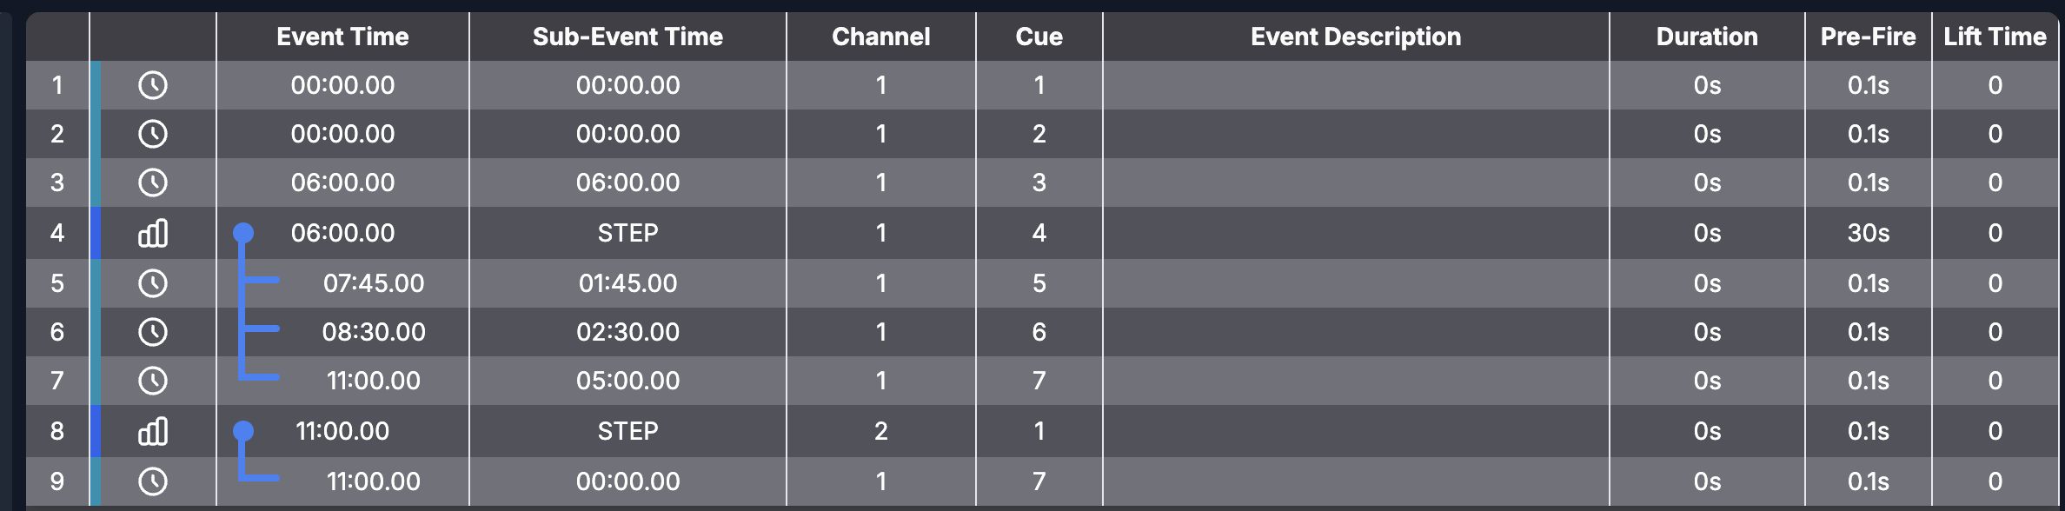Select sub-event time 01:45.00 in row 5
Viewport: 2065px width, 511px height.
click(627, 283)
